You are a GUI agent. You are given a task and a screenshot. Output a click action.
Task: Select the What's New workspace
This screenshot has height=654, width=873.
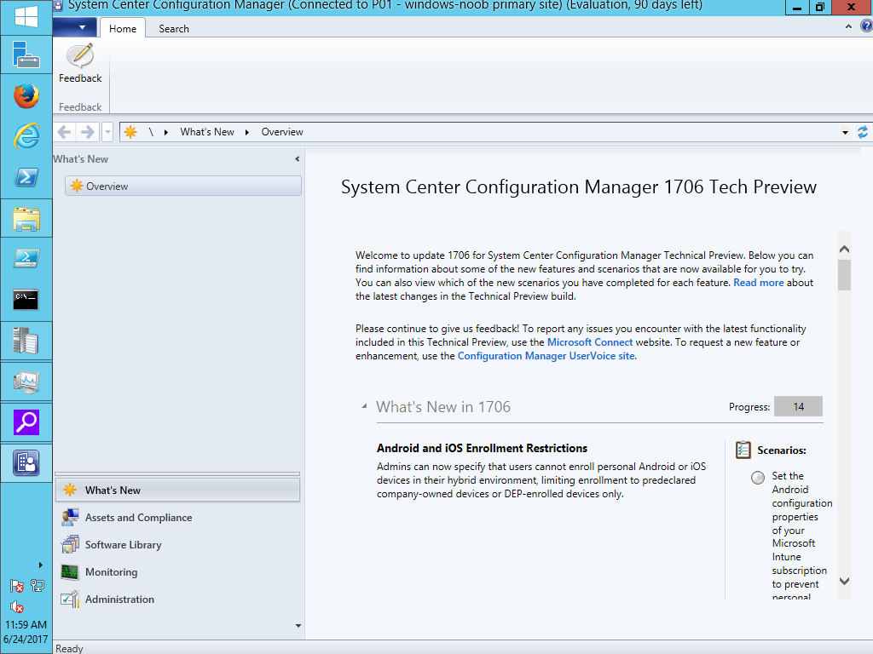tap(177, 490)
